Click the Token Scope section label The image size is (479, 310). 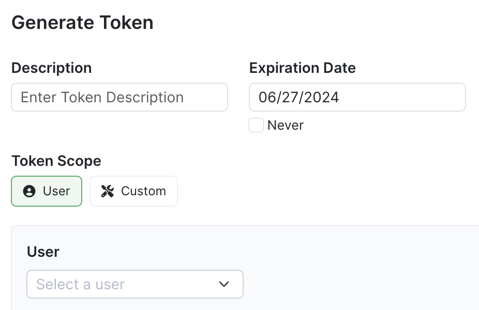click(x=56, y=161)
